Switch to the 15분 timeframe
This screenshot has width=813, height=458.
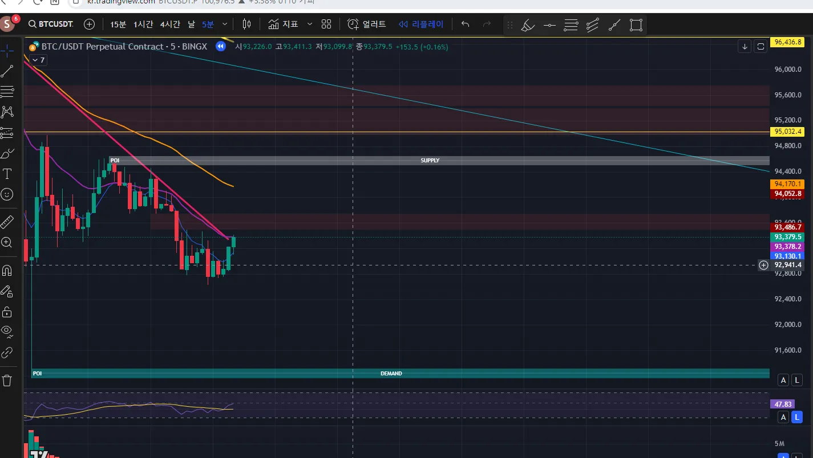point(118,24)
